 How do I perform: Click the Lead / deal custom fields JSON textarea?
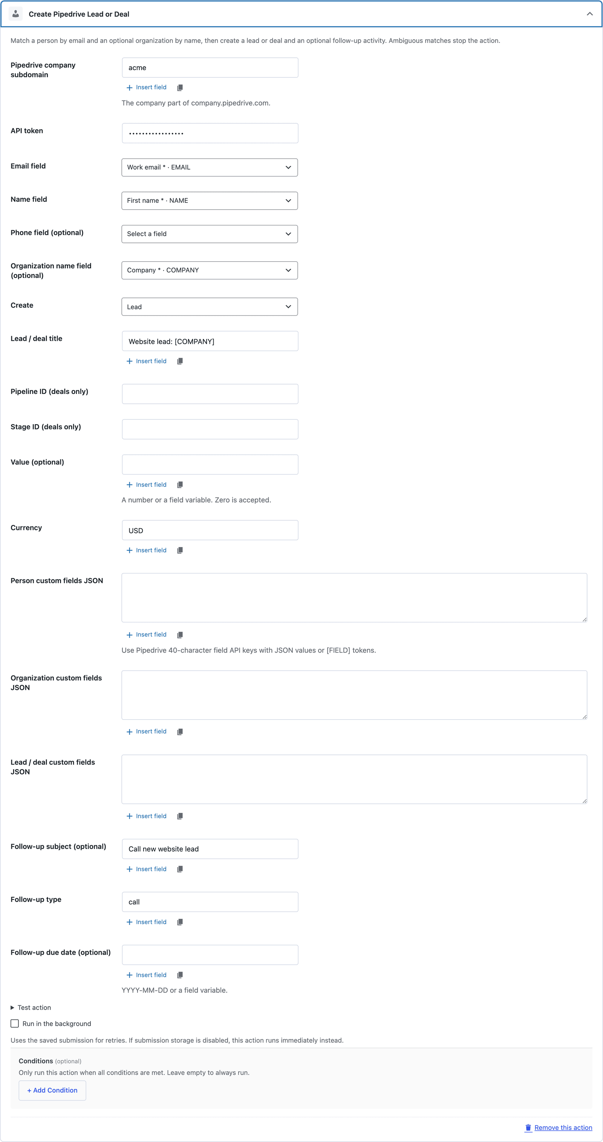tap(354, 779)
